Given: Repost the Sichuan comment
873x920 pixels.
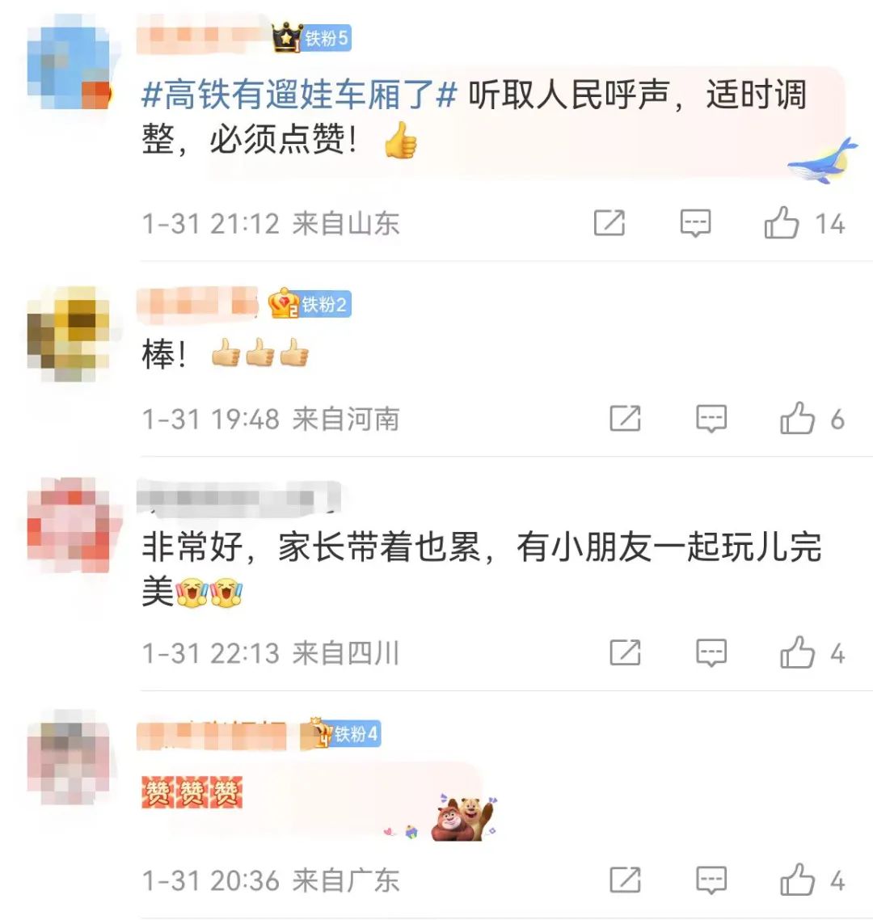Looking at the screenshot, I should [626, 652].
